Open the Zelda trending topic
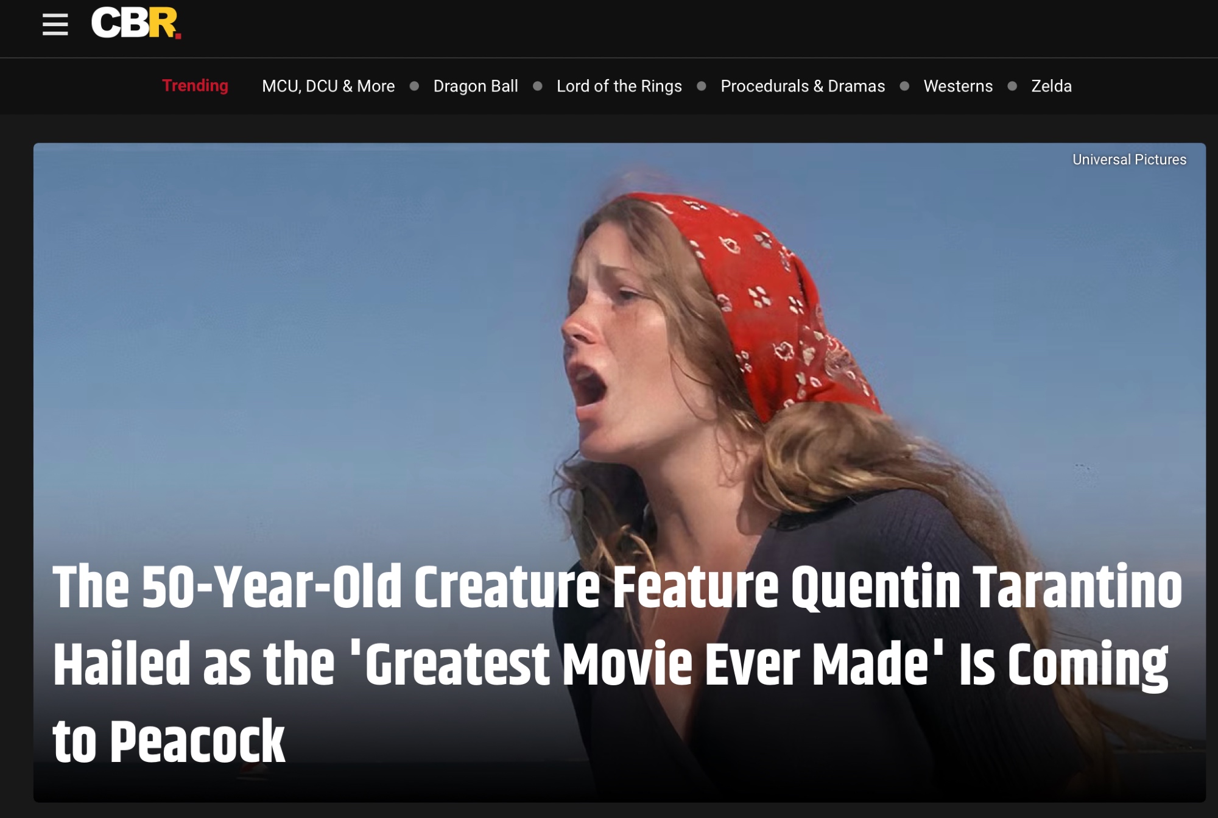The height and width of the screenshot is (818, 1218). pyautogui.click(x=1051, y=86)
